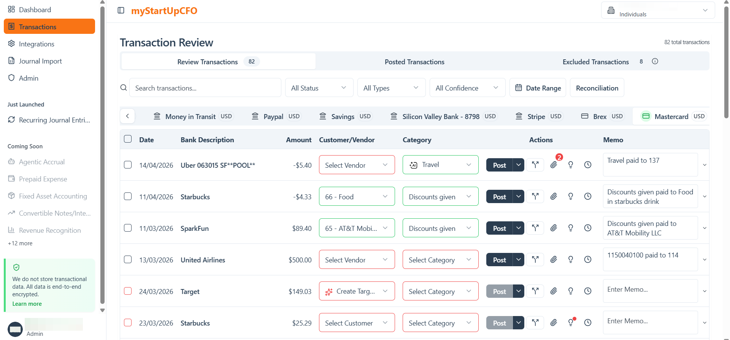This screenshot has width=730, height=340.
Task: Click the Target row memo field
Action: coord(650,291)
